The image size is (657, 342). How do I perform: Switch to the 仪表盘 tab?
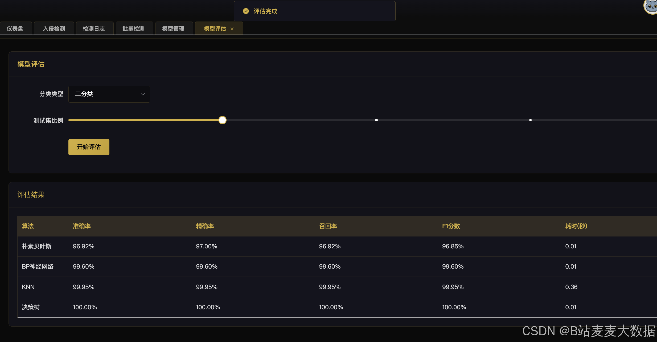(x=15, y=29)
